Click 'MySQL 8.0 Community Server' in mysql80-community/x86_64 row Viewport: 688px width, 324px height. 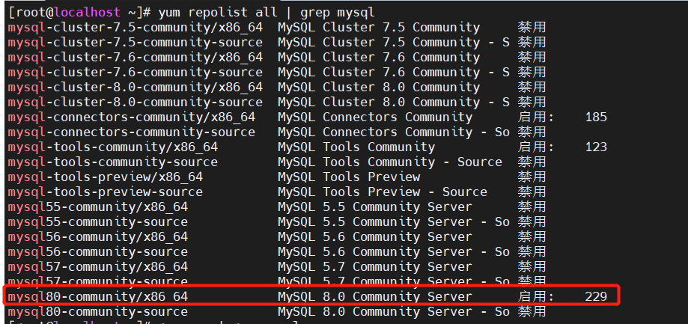[375, 297]
